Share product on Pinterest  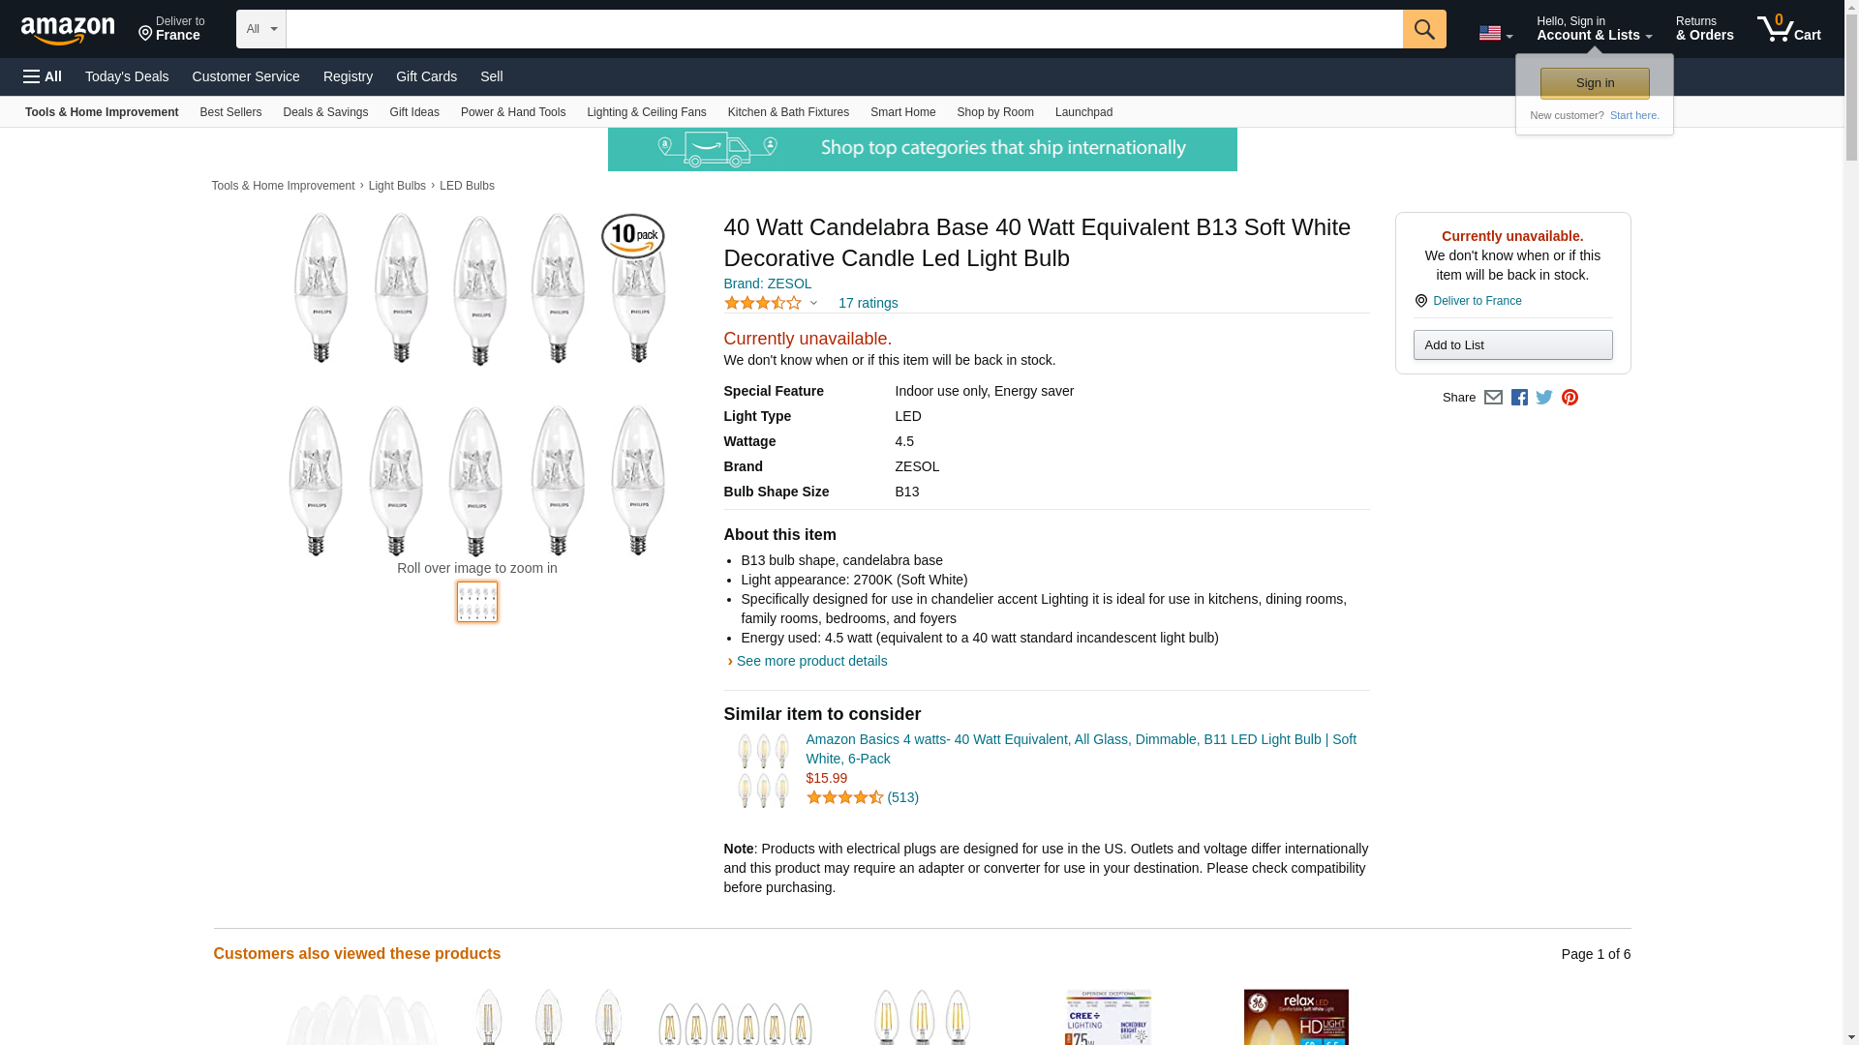coord(1569,398)
